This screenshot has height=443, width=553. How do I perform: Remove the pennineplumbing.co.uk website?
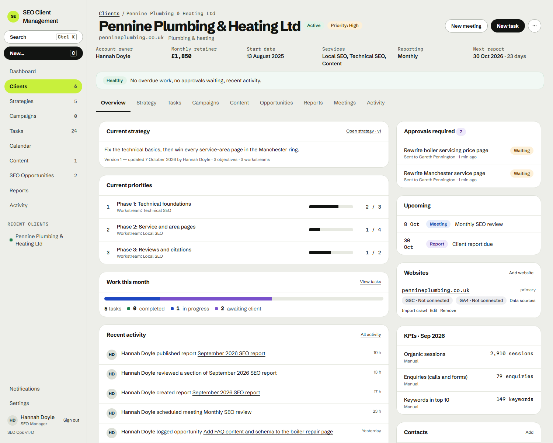pos(448,310)
